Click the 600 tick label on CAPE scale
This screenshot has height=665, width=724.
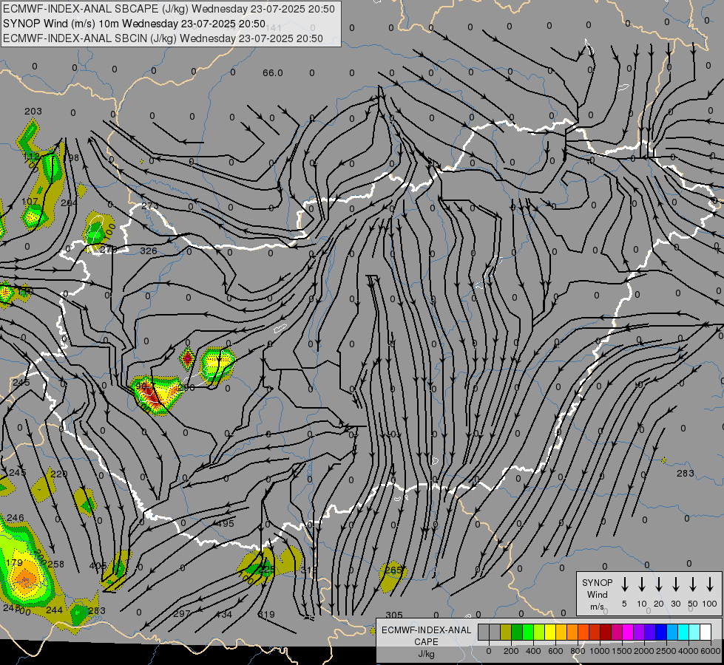pos(555,651)
